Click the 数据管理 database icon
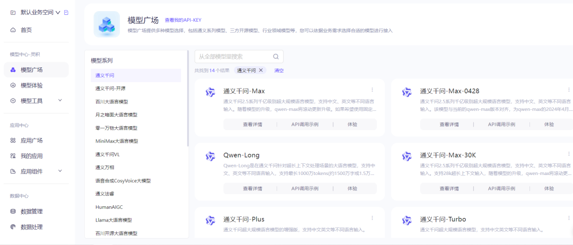573x245 pixels. pos(13,211)
